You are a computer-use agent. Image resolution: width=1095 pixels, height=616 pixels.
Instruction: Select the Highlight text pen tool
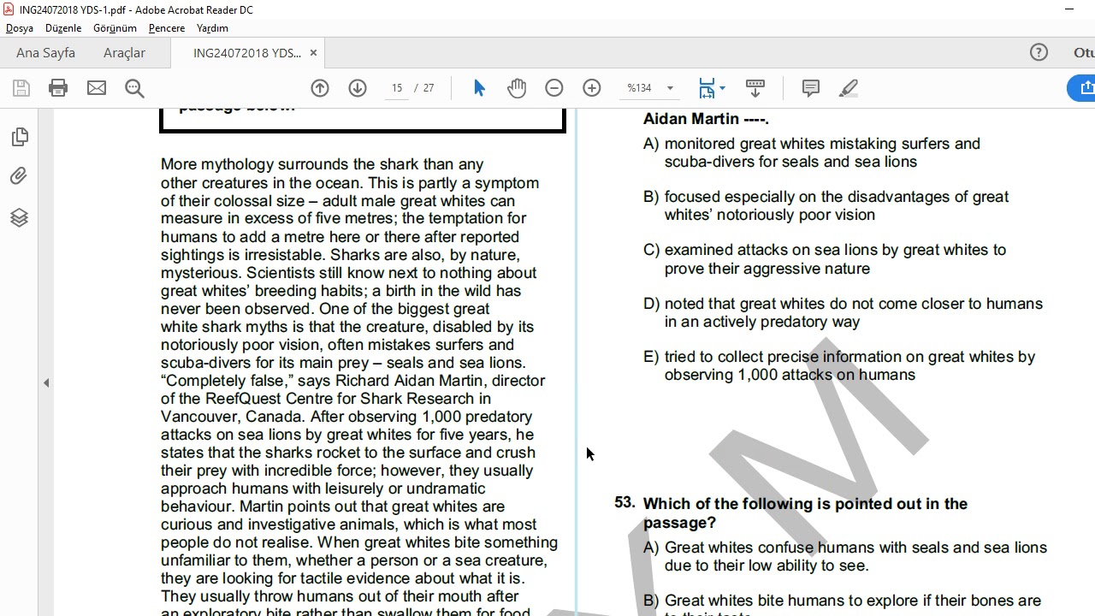tap(849, 88)
